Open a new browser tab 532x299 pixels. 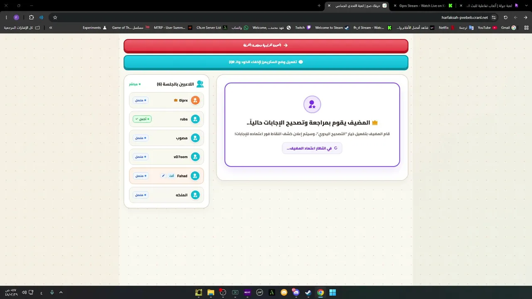point(319,6)
